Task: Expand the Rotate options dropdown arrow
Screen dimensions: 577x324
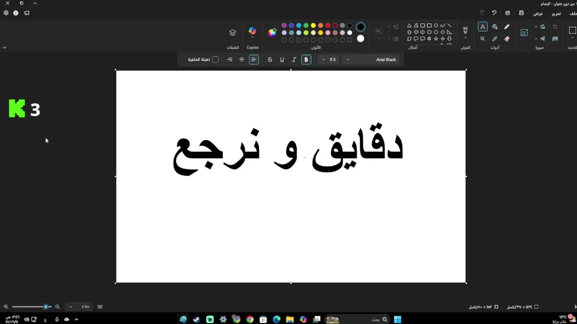Action: coord(536,27)
